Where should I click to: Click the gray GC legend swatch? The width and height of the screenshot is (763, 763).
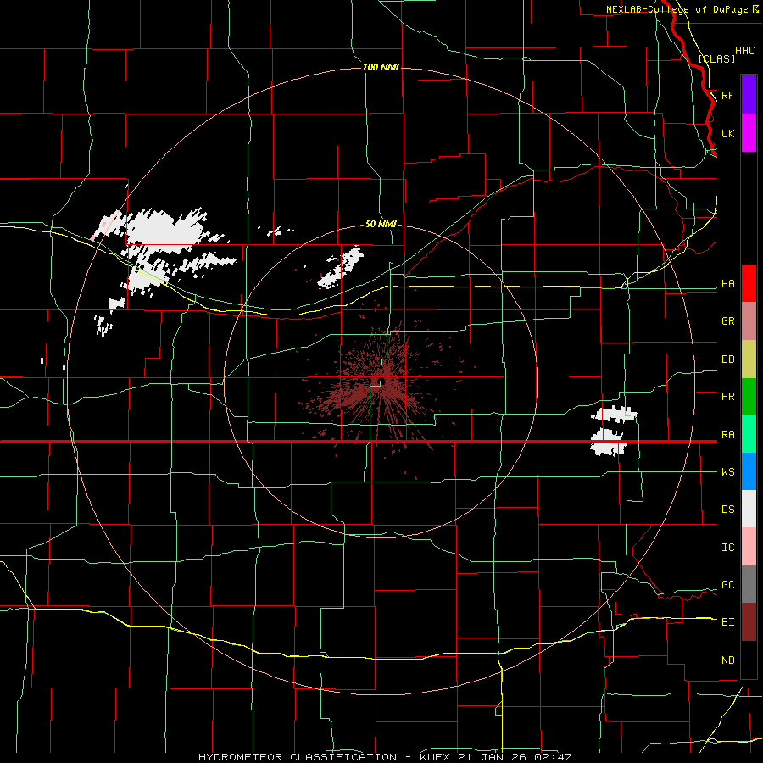pyautogui.click(x=749, y=584)
